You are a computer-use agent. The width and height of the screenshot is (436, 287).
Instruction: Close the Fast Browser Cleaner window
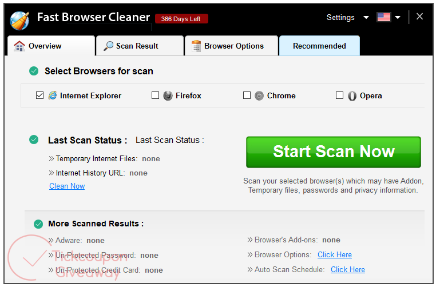(x=419, y=17)
